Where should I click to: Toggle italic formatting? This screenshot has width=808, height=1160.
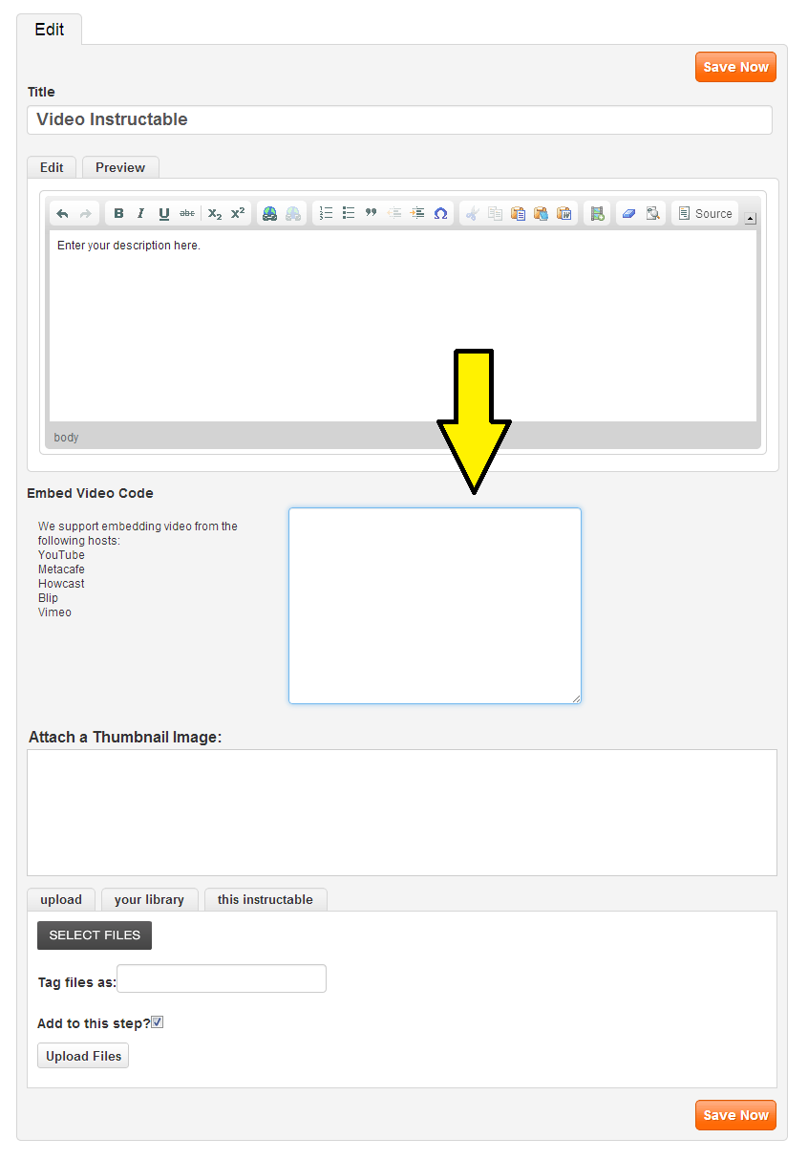[x=141, y=214]
